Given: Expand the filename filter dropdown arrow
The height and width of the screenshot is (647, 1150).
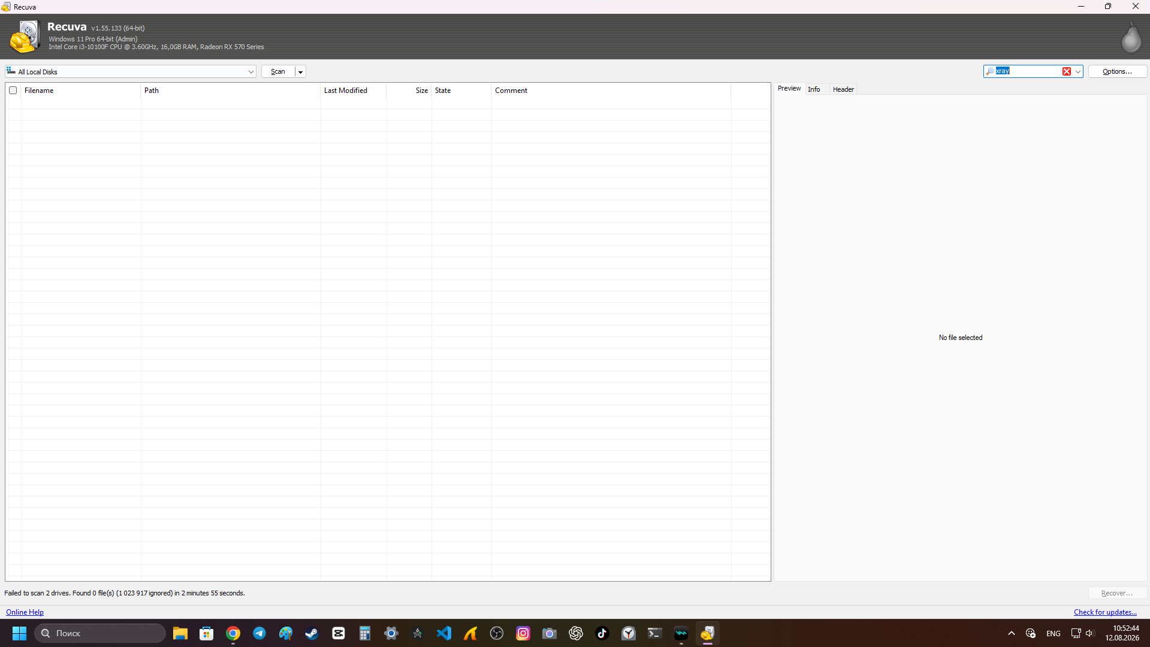Looking at the screenshot, I should coord(1077,71).
